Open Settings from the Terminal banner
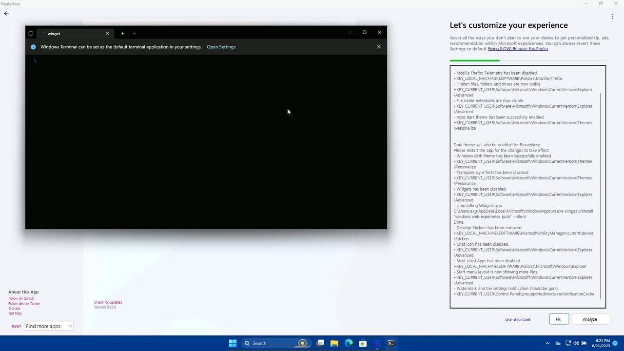 [x=221, y=47]
